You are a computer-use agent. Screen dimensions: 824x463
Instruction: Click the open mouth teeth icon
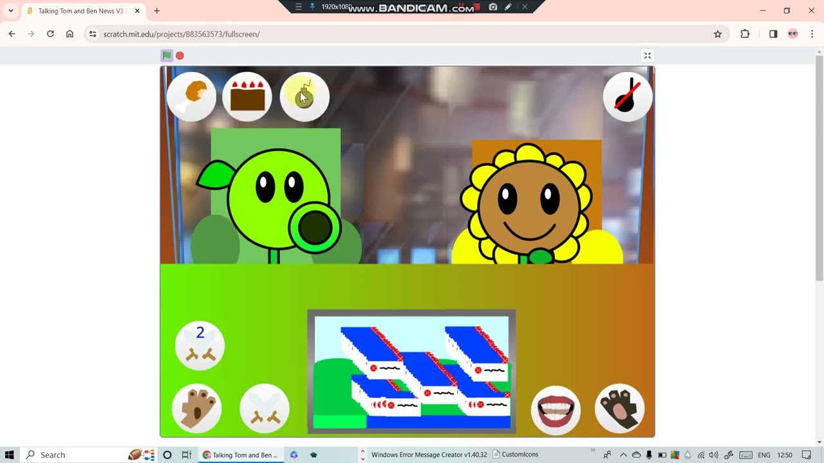point(556,410)
